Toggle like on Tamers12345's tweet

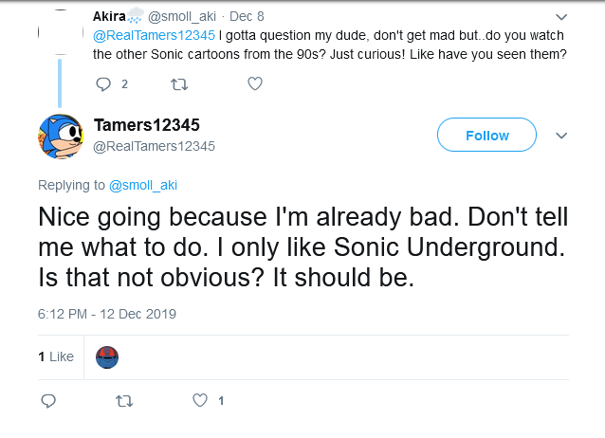[x=200, y=401]
